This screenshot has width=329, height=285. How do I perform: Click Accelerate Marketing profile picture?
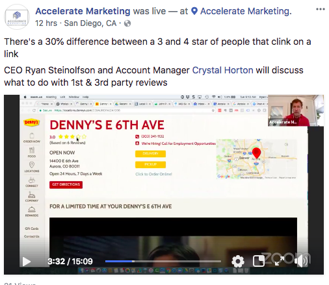tap(17, 17)
